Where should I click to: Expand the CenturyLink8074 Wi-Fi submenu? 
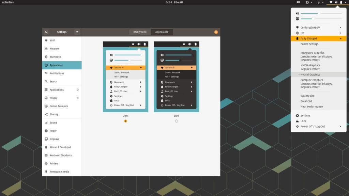[319, 28]
